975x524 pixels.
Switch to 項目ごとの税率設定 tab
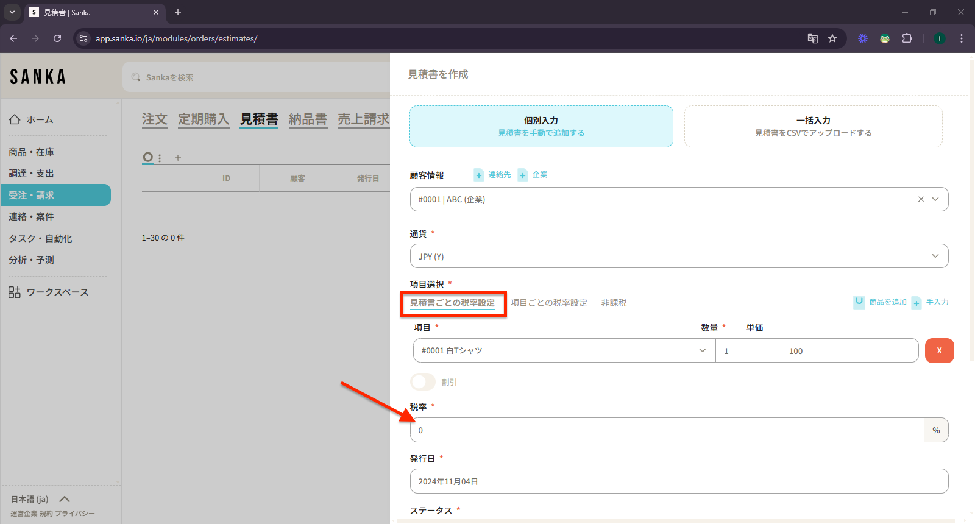pos(548,303)
